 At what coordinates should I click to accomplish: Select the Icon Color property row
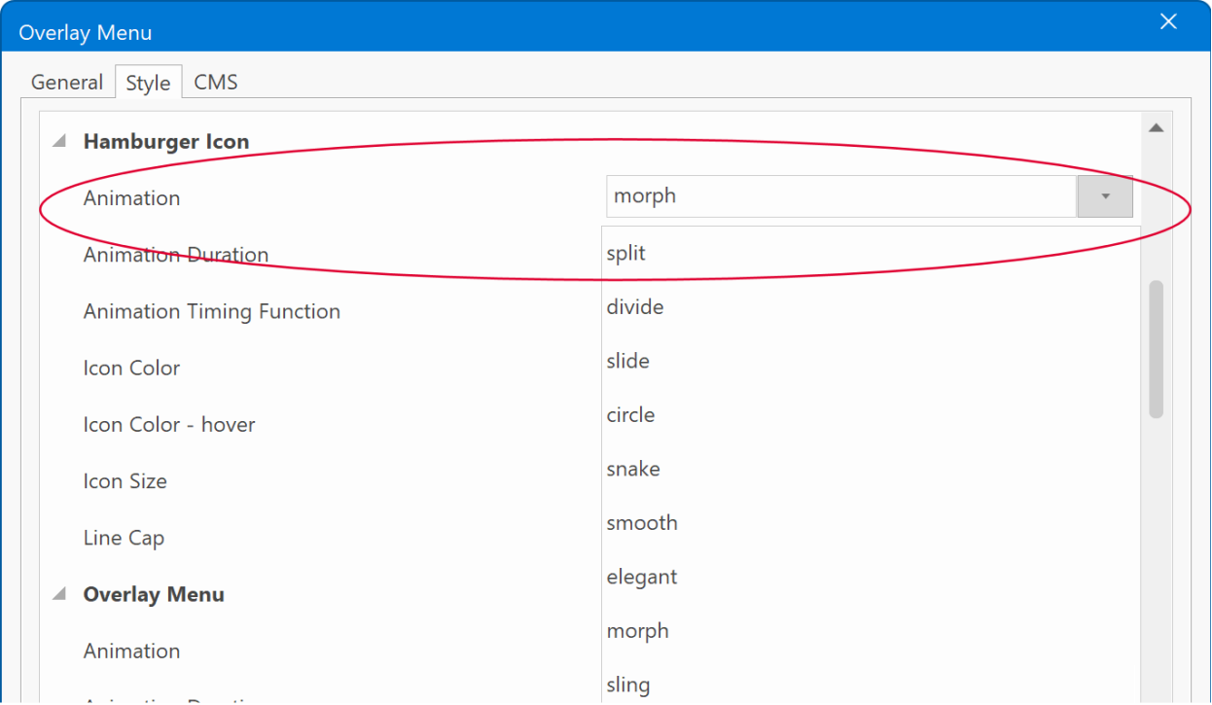321,369
